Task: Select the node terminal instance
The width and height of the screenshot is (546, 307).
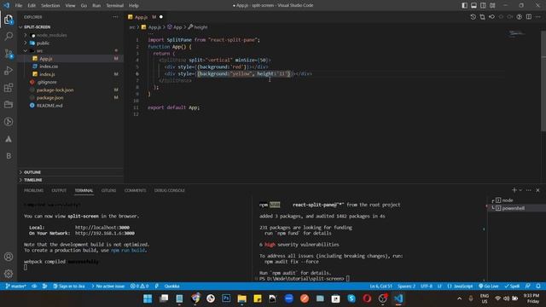Action: (508, 200)
